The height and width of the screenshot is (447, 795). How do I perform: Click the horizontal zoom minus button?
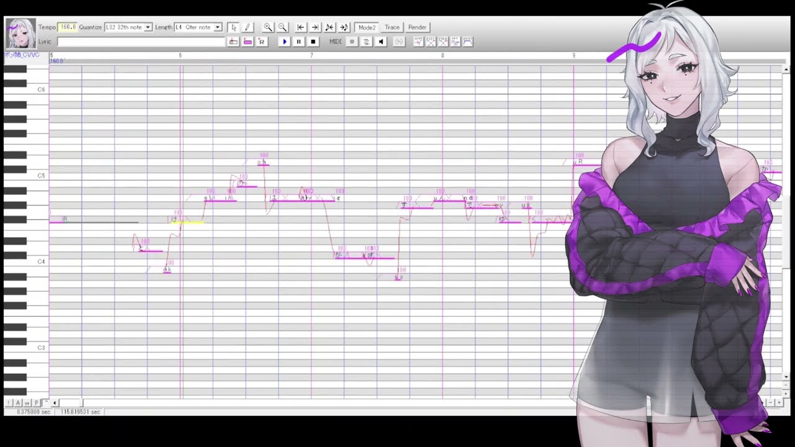pyautogui.click(x=771, y=402)
